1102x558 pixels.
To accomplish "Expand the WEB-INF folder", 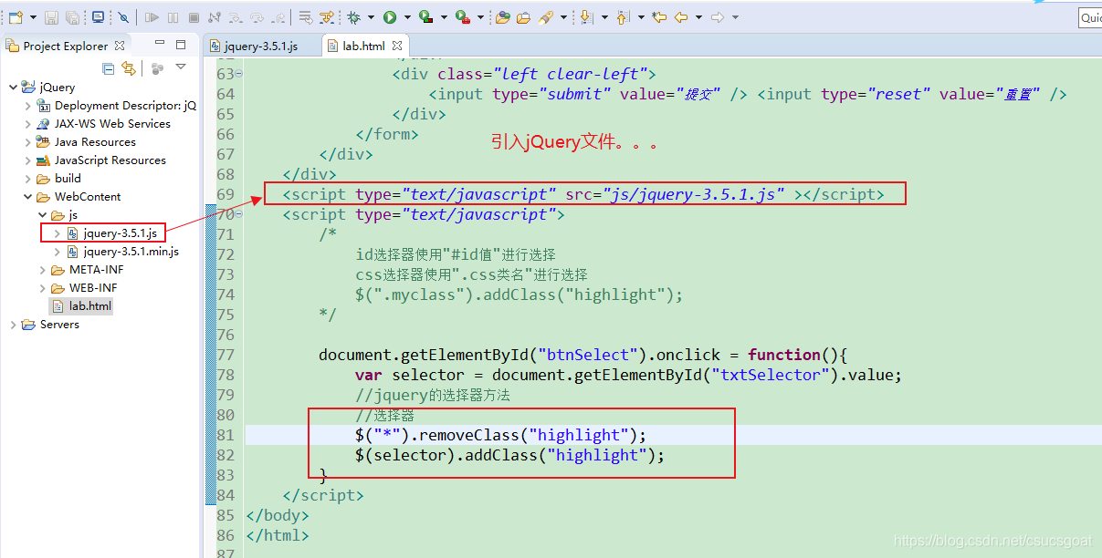I will 41,287.
